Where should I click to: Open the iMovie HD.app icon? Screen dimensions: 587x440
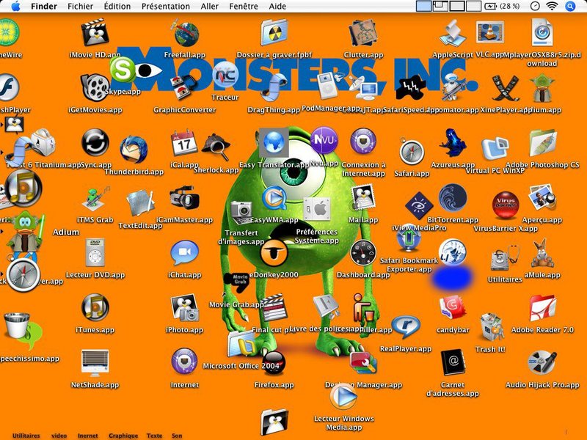pos(95,33)
